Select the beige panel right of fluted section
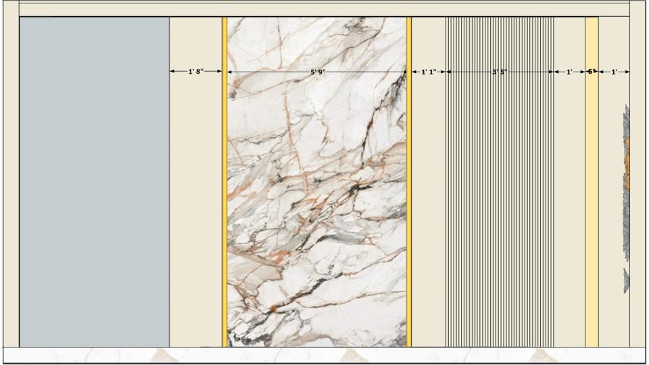649x365 pixels. pyautogui.click(x=569, y=203)
